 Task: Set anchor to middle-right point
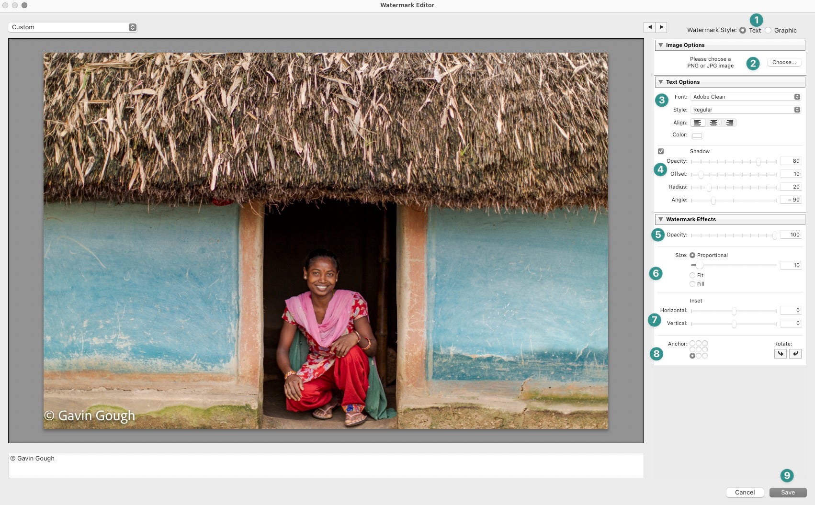pyautogui.click(x=705, y=349)
